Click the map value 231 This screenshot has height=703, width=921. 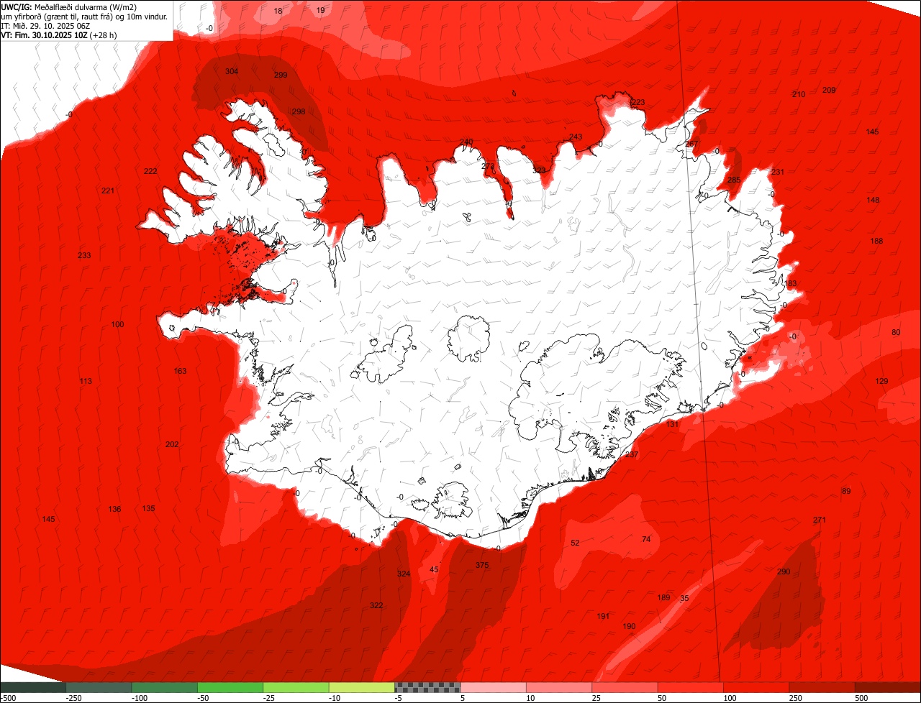(x=778, y=172)
